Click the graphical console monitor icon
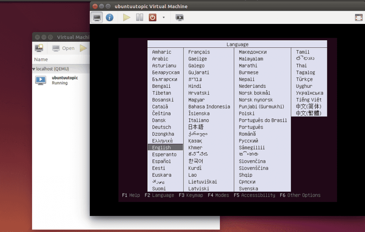This screenshot has height=232, width=365. (97, 17)
